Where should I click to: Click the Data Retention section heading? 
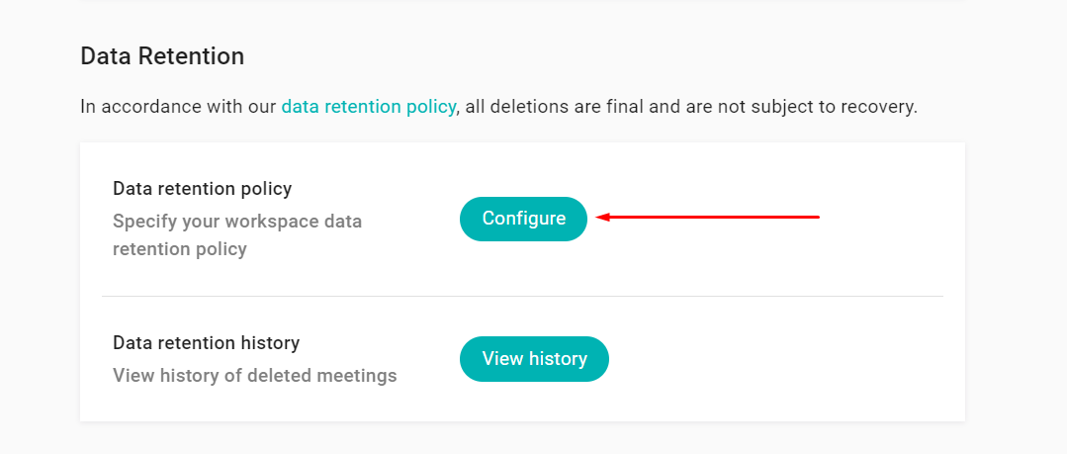point(162,56)
